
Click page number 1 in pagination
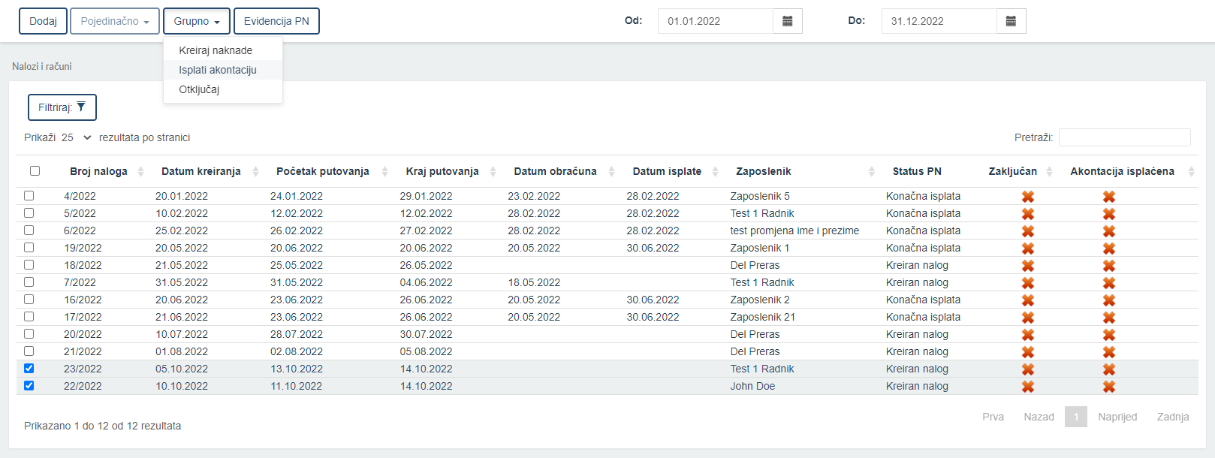click(1076, 417)
